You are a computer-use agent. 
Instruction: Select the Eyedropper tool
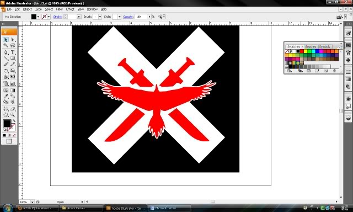[x=6, y=96]
